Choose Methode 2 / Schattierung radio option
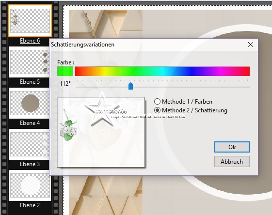This screenshot has height=215, width=272. (x=157, y=110)
